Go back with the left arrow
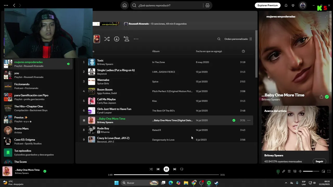333x187 pixels. click(x=14, y=5)
